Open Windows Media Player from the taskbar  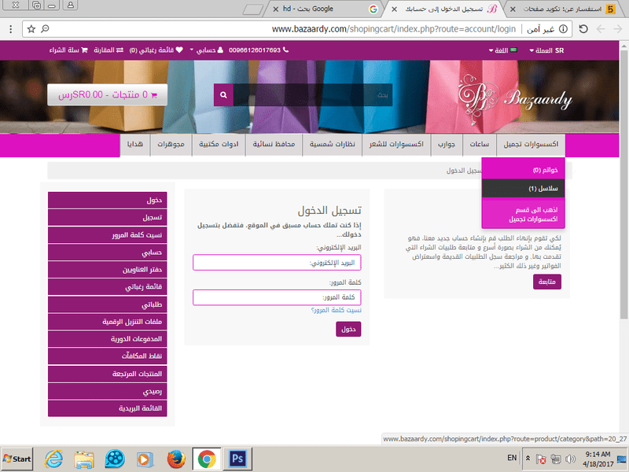click(x=145, y=459)
